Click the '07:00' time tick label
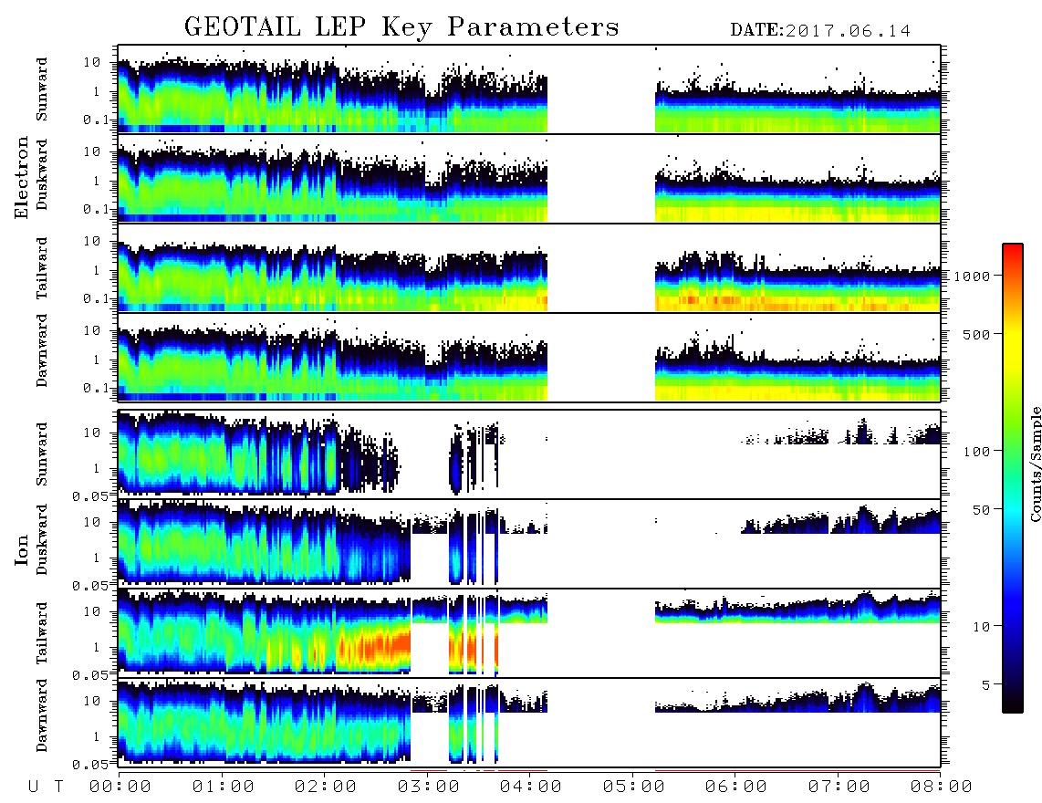The width and height of the screenshot is (1042, 803). [x=839, y=787]
